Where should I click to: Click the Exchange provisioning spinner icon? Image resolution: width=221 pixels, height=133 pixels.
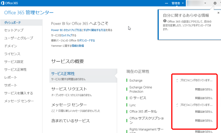(x=177, y=80)
